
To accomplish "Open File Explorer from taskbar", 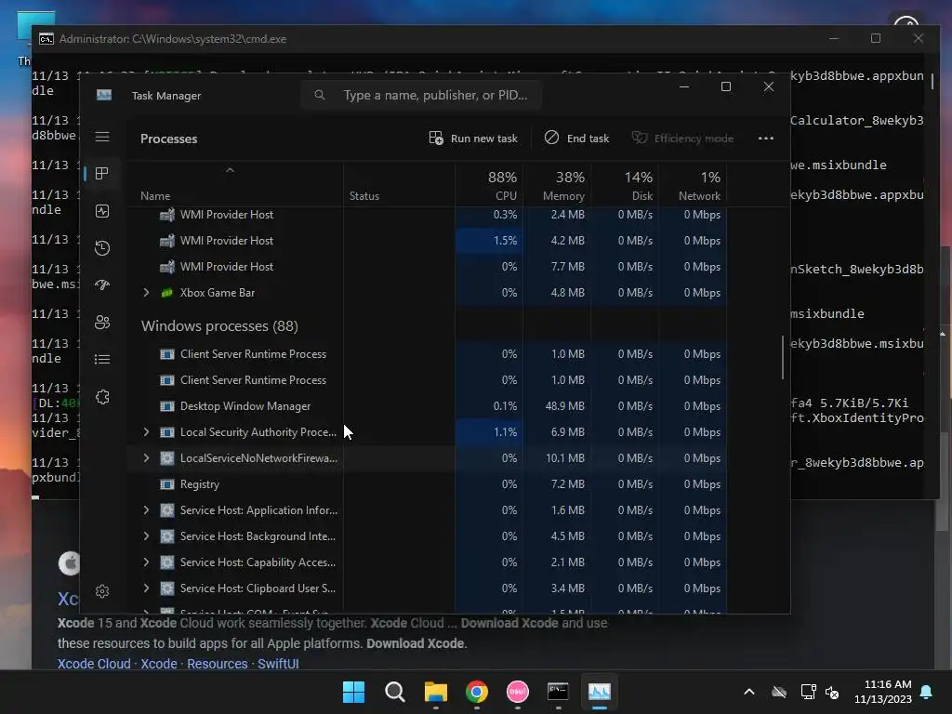I will pos(435,692).
